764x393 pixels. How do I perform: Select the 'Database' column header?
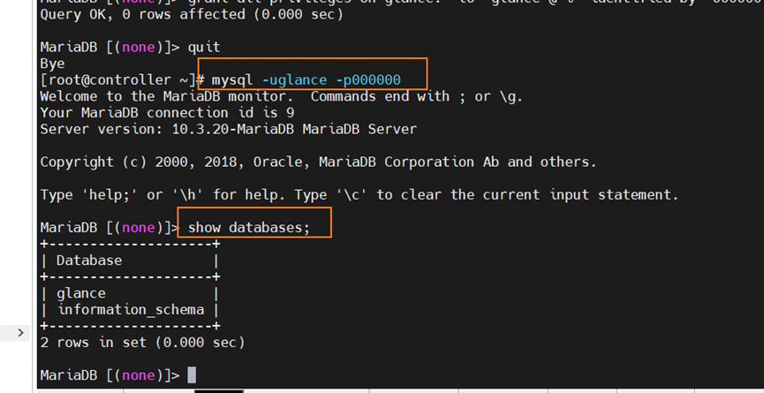tap(89, 261)
